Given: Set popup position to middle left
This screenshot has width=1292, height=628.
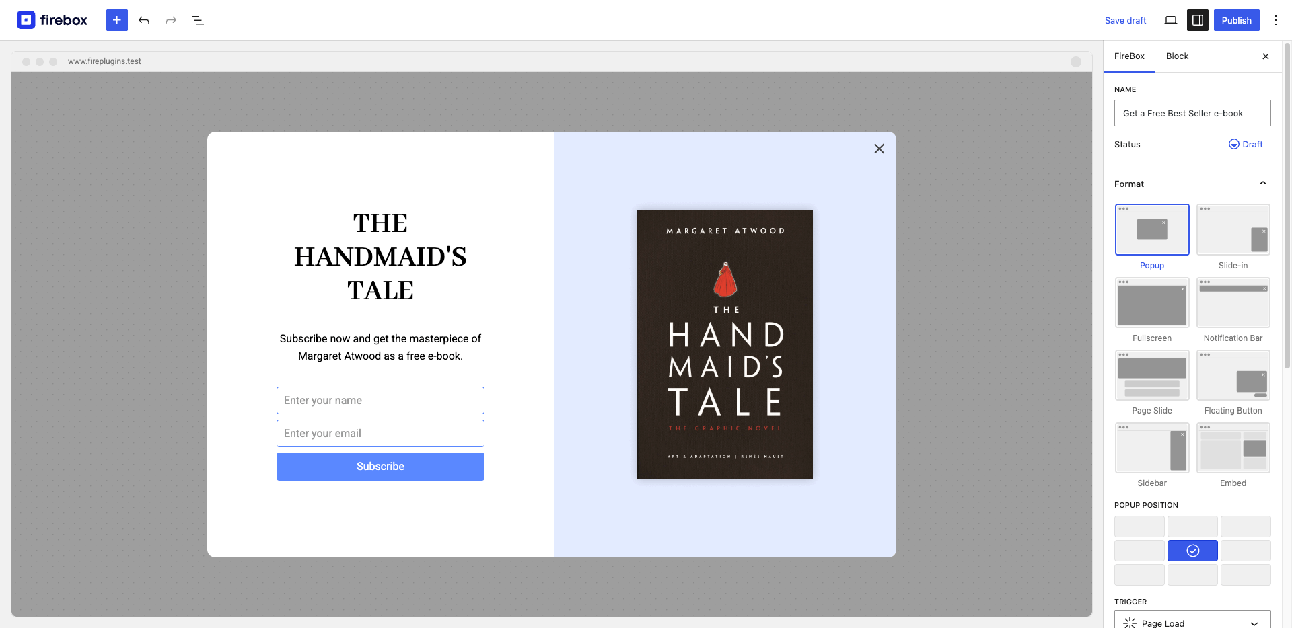Looking at the screenshot, I should (1139, 551).
